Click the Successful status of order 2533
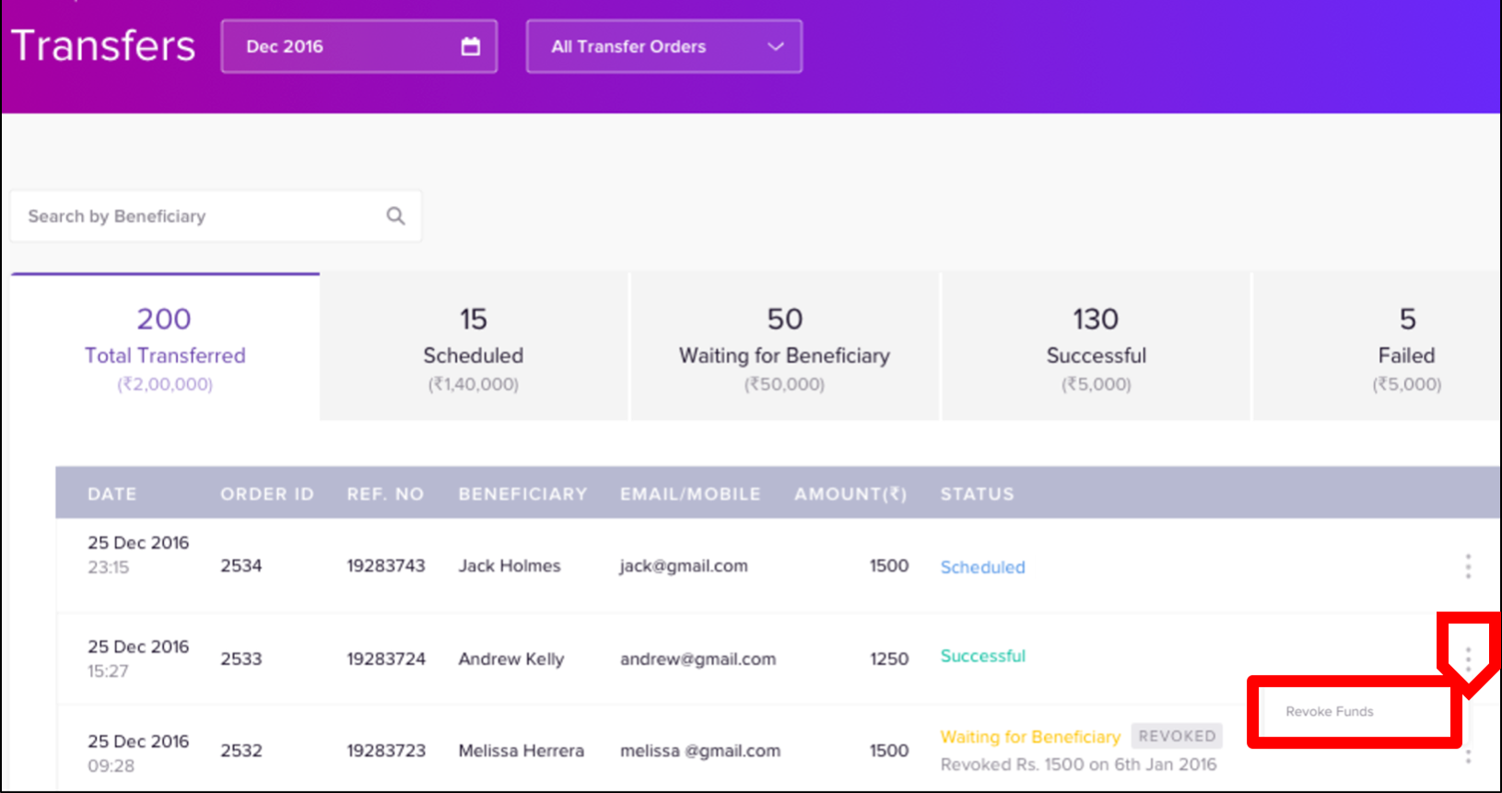The height and width of the screenshot is (793, 1502). (982, 656)
